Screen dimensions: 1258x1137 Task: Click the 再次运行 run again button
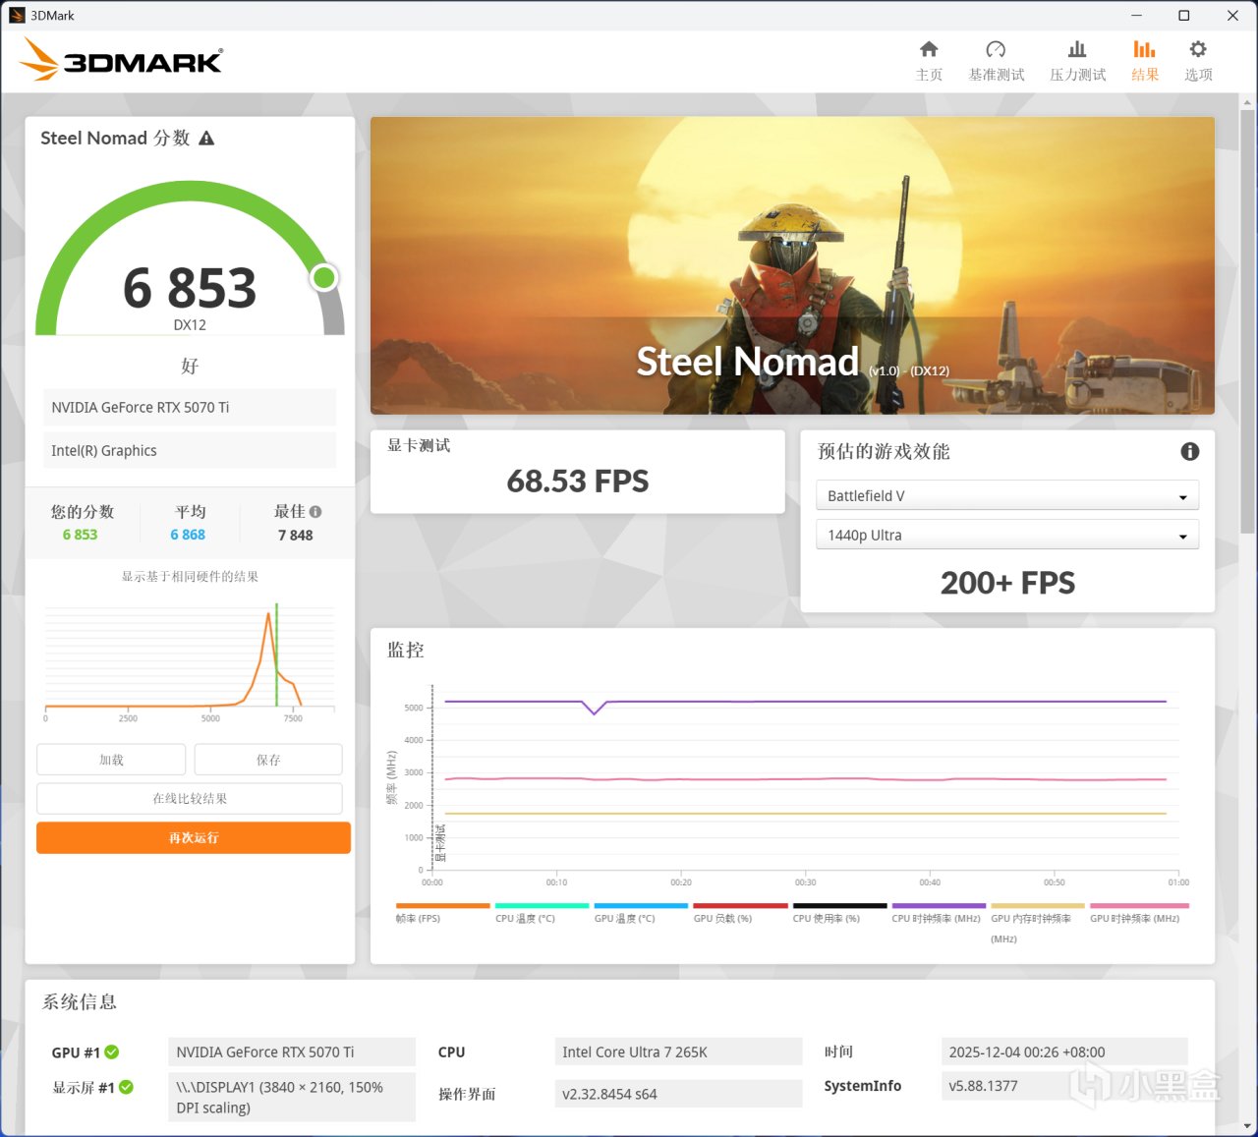pyautogui.click(x=194, y=838)
